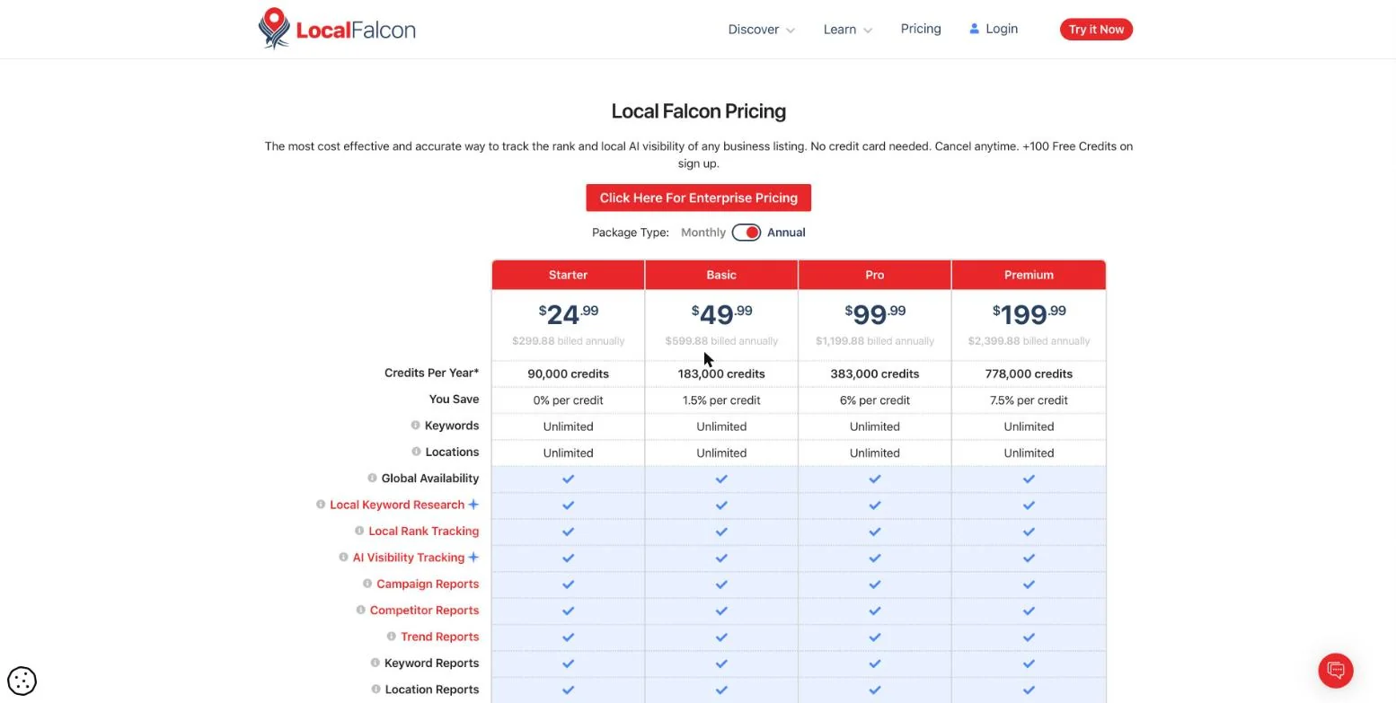The height and width of the screenshot is (703, 1396).
Task: Click sparkle icon next to AI Visibility Tracking
Action: tap(473, 558)
